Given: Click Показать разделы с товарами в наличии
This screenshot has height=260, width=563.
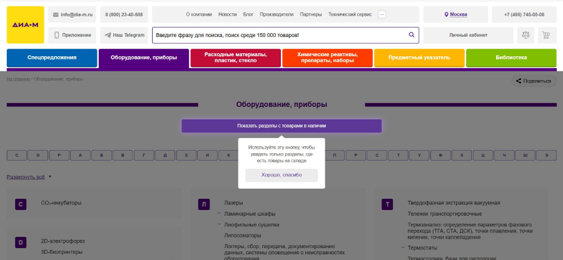Looking at the screenshot, I should tap(281, 126).
